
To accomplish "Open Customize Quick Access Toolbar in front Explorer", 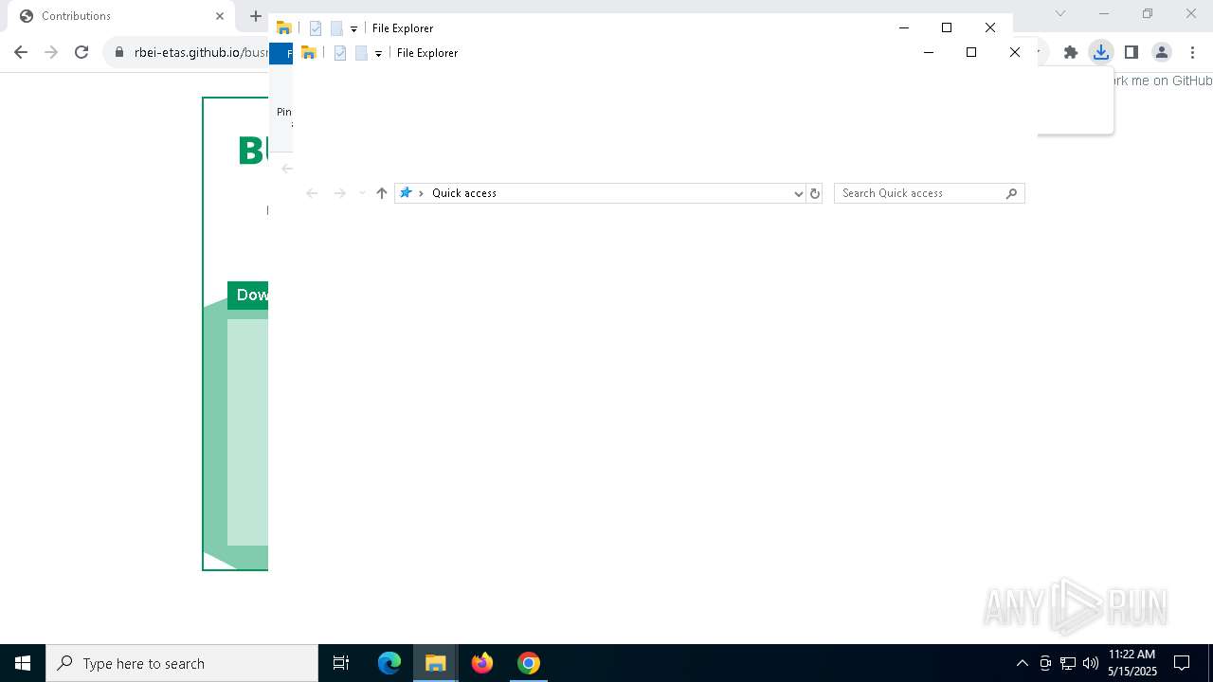I will (x=378, y=54).
